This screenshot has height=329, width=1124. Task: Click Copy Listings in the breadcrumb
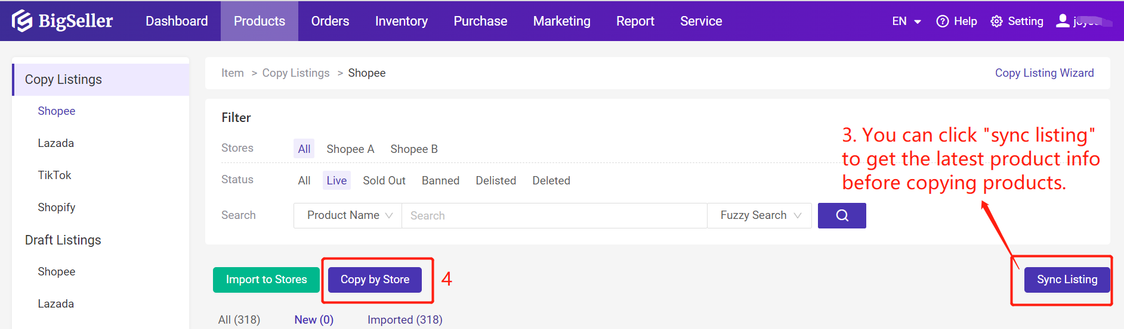click(296, 73)
